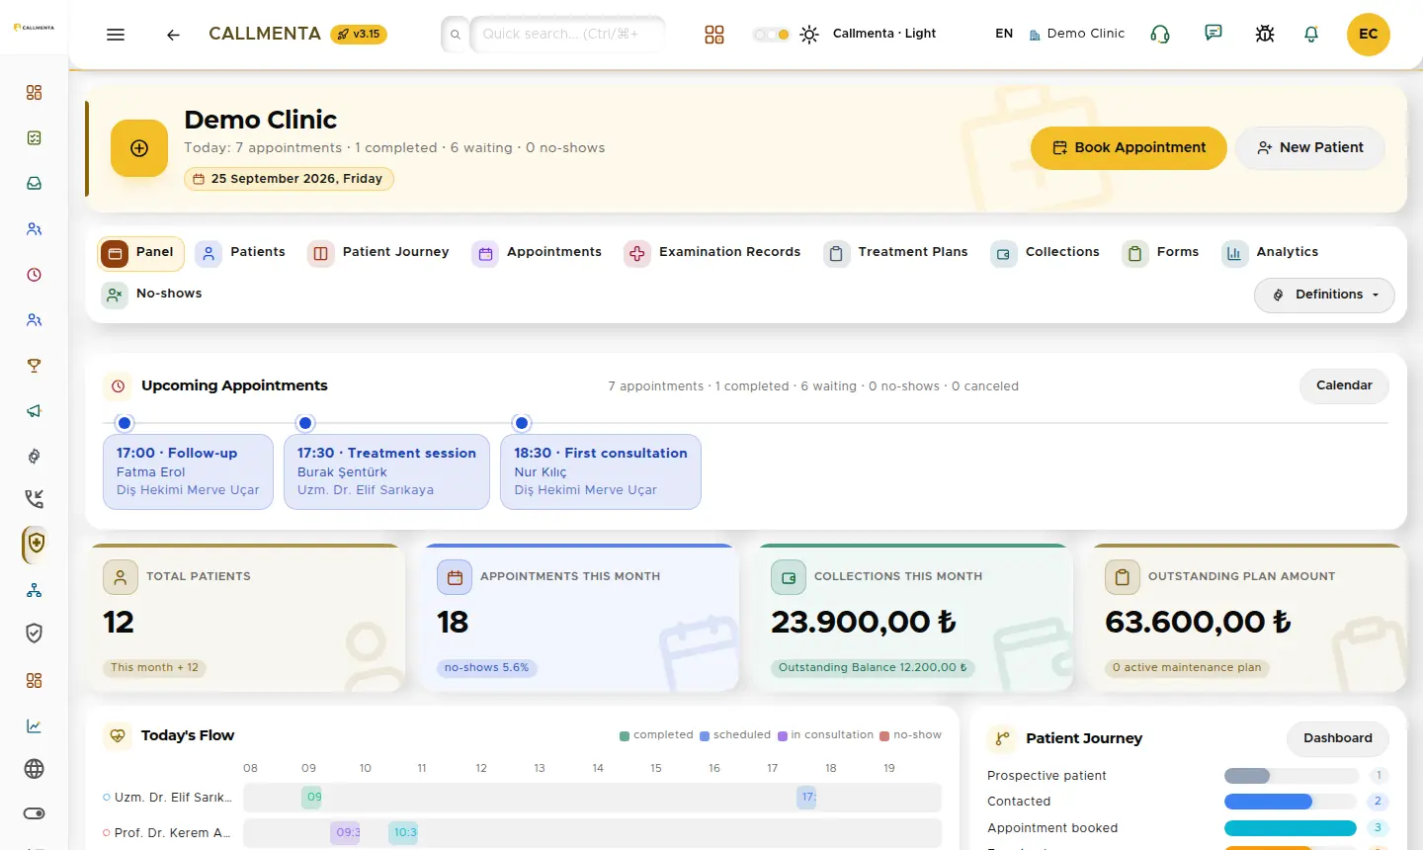
Task: Toggle the in consultation legend entry
Action: [825, 735]
